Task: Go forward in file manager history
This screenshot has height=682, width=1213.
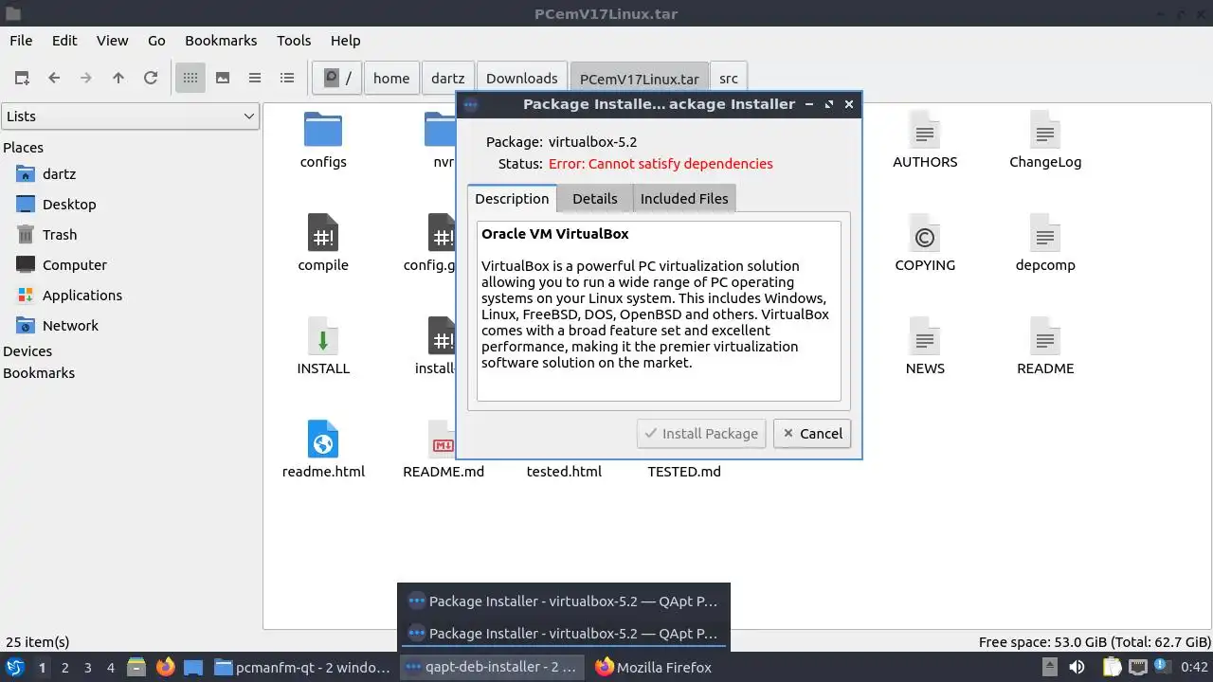Action: [x=86, y=78]
